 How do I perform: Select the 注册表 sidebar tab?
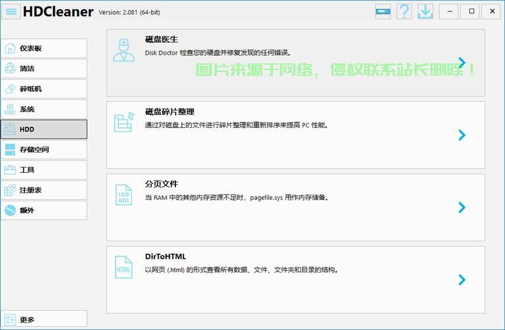[x=44, y=190]
